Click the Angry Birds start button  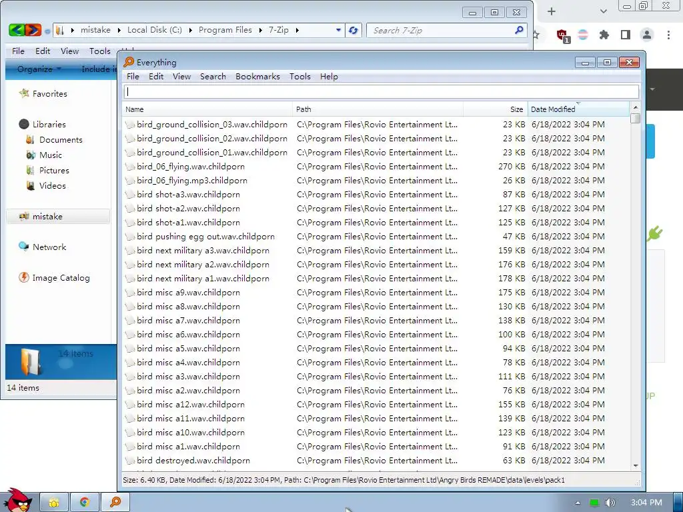[17, 500]
